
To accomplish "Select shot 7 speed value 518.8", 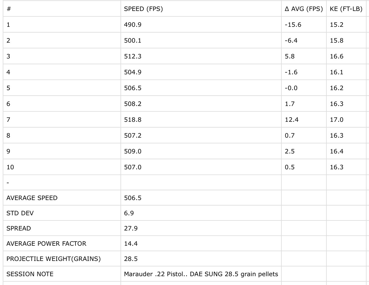I will click(133, 120).
